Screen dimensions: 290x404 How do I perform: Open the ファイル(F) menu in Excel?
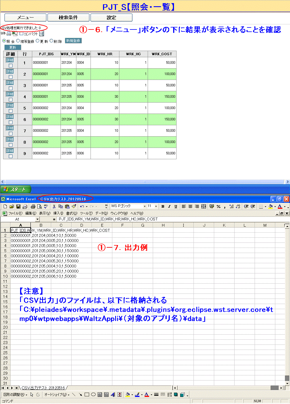(x=15, y=213)
